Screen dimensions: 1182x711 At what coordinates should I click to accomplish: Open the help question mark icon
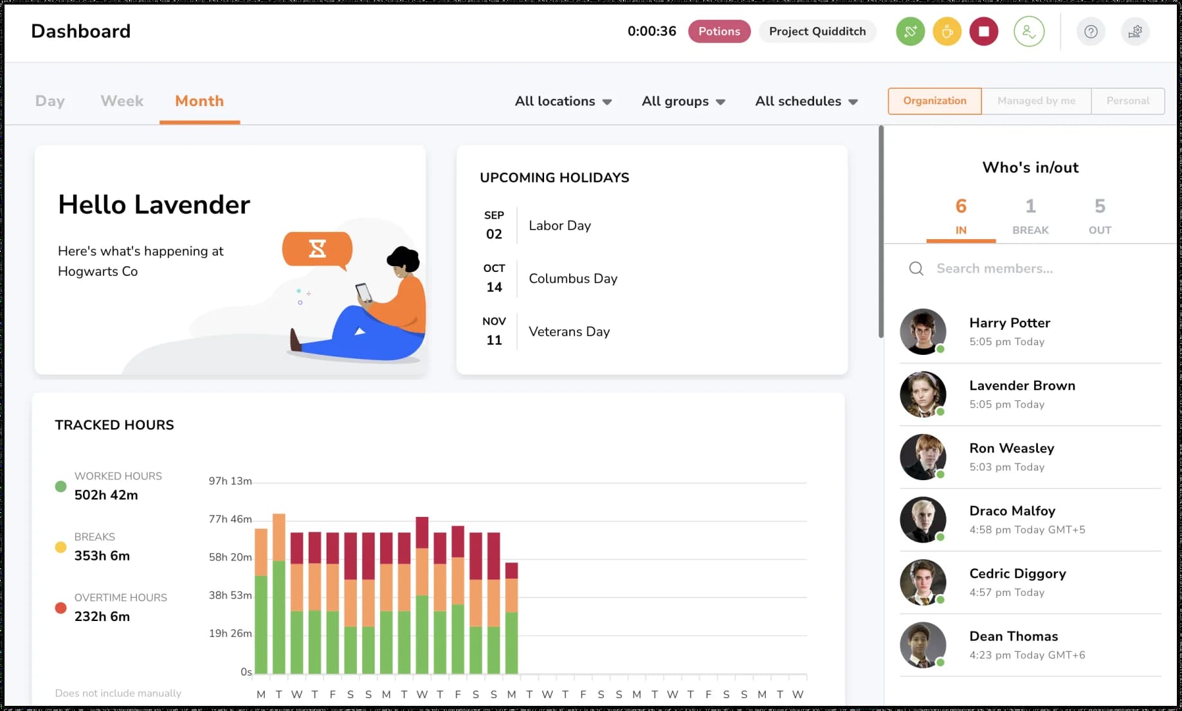(1091, 31)
